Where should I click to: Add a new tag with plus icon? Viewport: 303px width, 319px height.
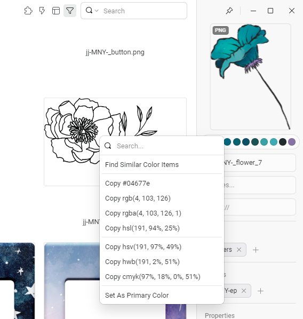[256, 250]
